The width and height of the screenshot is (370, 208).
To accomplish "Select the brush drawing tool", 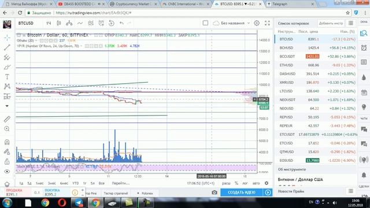I will coord(7,67).
